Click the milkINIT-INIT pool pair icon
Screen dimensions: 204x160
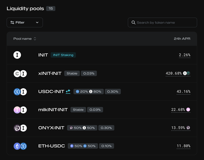[20, 110]
